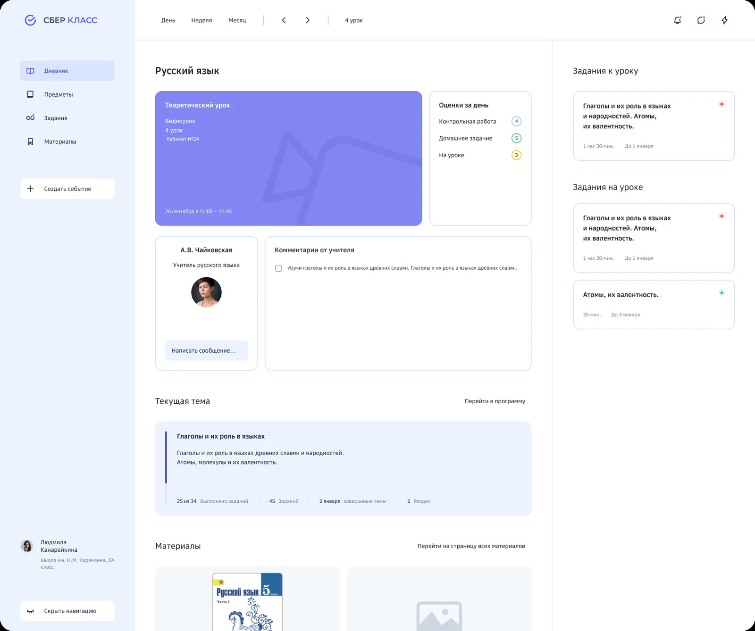Click the plus icon for new event

pos(30,189)
